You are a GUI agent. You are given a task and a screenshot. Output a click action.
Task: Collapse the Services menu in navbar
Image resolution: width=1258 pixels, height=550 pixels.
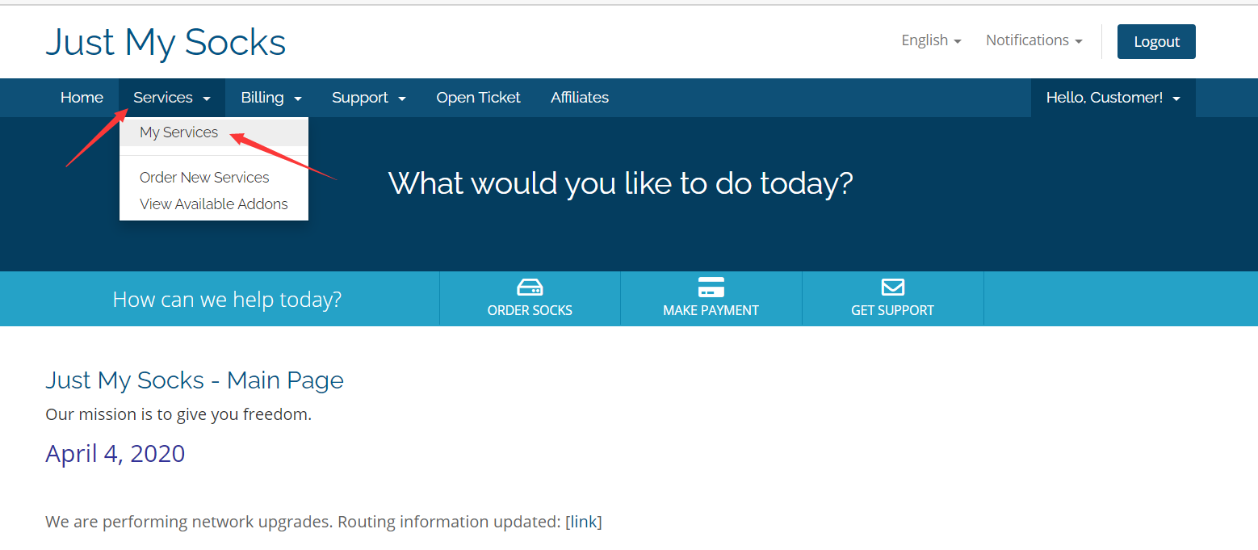pos(172,98)
